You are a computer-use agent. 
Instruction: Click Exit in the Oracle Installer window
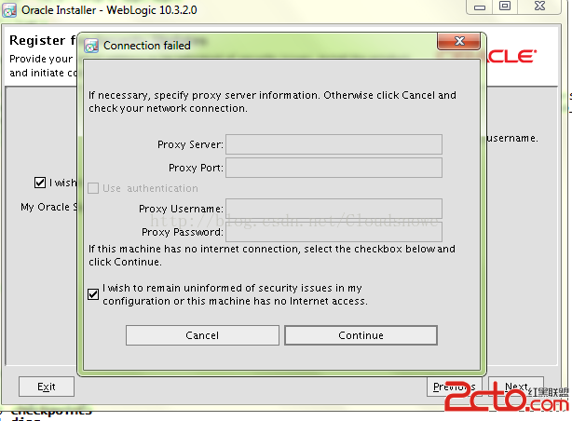[47, 387]
